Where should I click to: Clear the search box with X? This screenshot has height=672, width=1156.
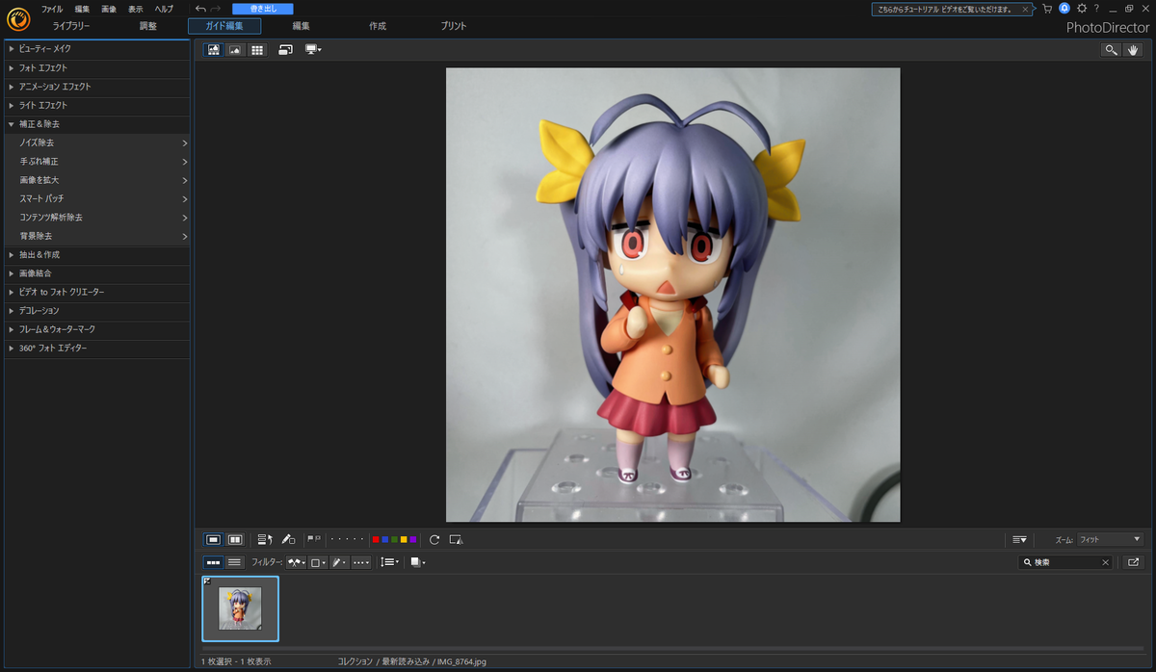pyautogui.click(x=1105, y=562)
